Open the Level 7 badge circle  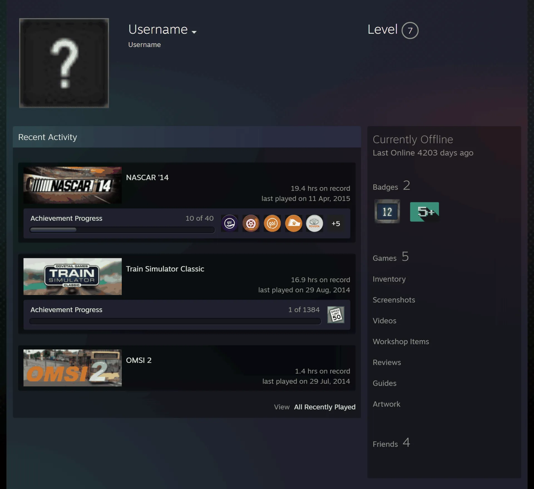coord(410,30)
